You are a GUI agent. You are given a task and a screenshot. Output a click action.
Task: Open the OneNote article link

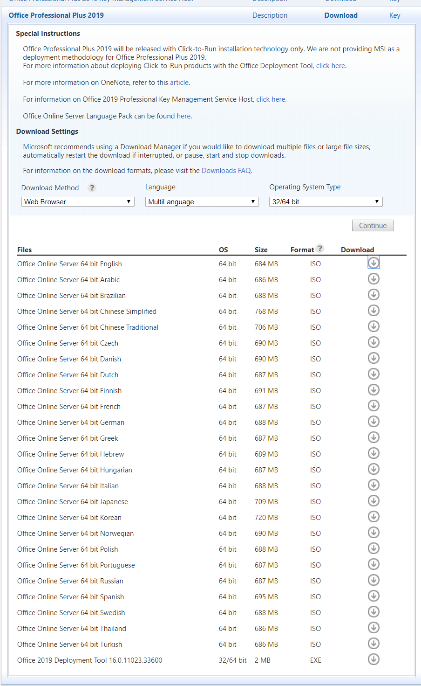(x=179, y=83)
